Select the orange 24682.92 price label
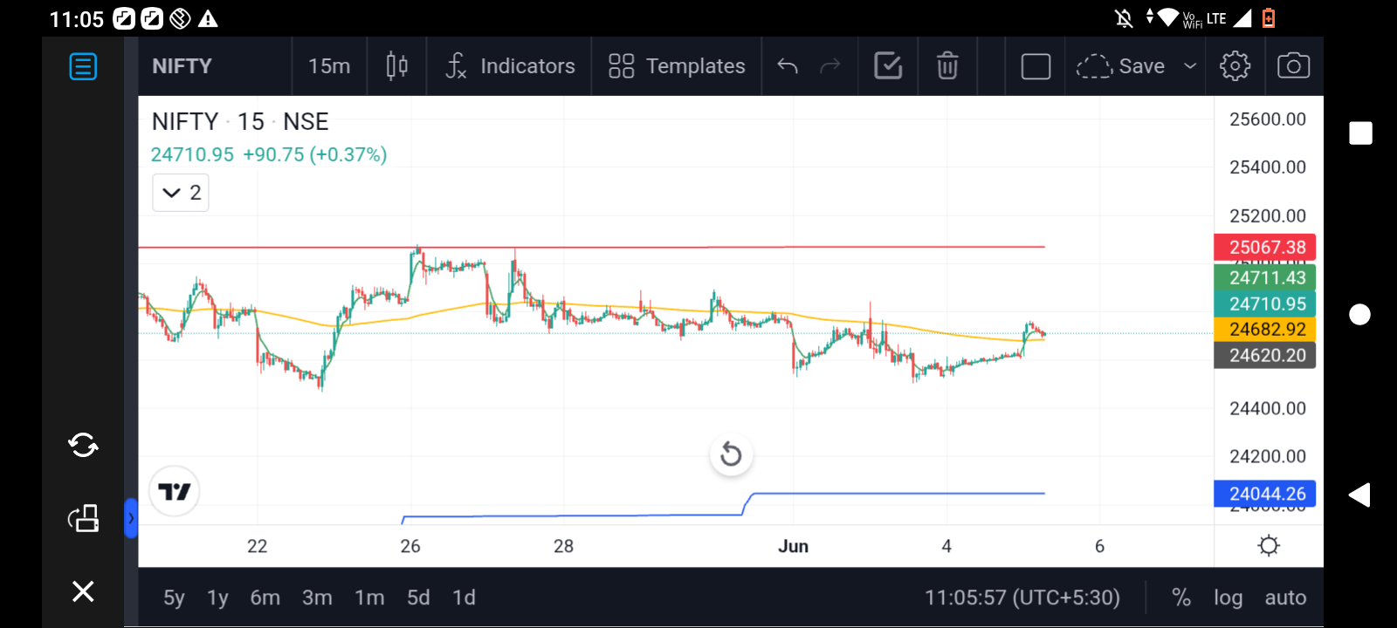This screenshot has width=1397, height=628. pyautogui.click(x=1264, y=329)
